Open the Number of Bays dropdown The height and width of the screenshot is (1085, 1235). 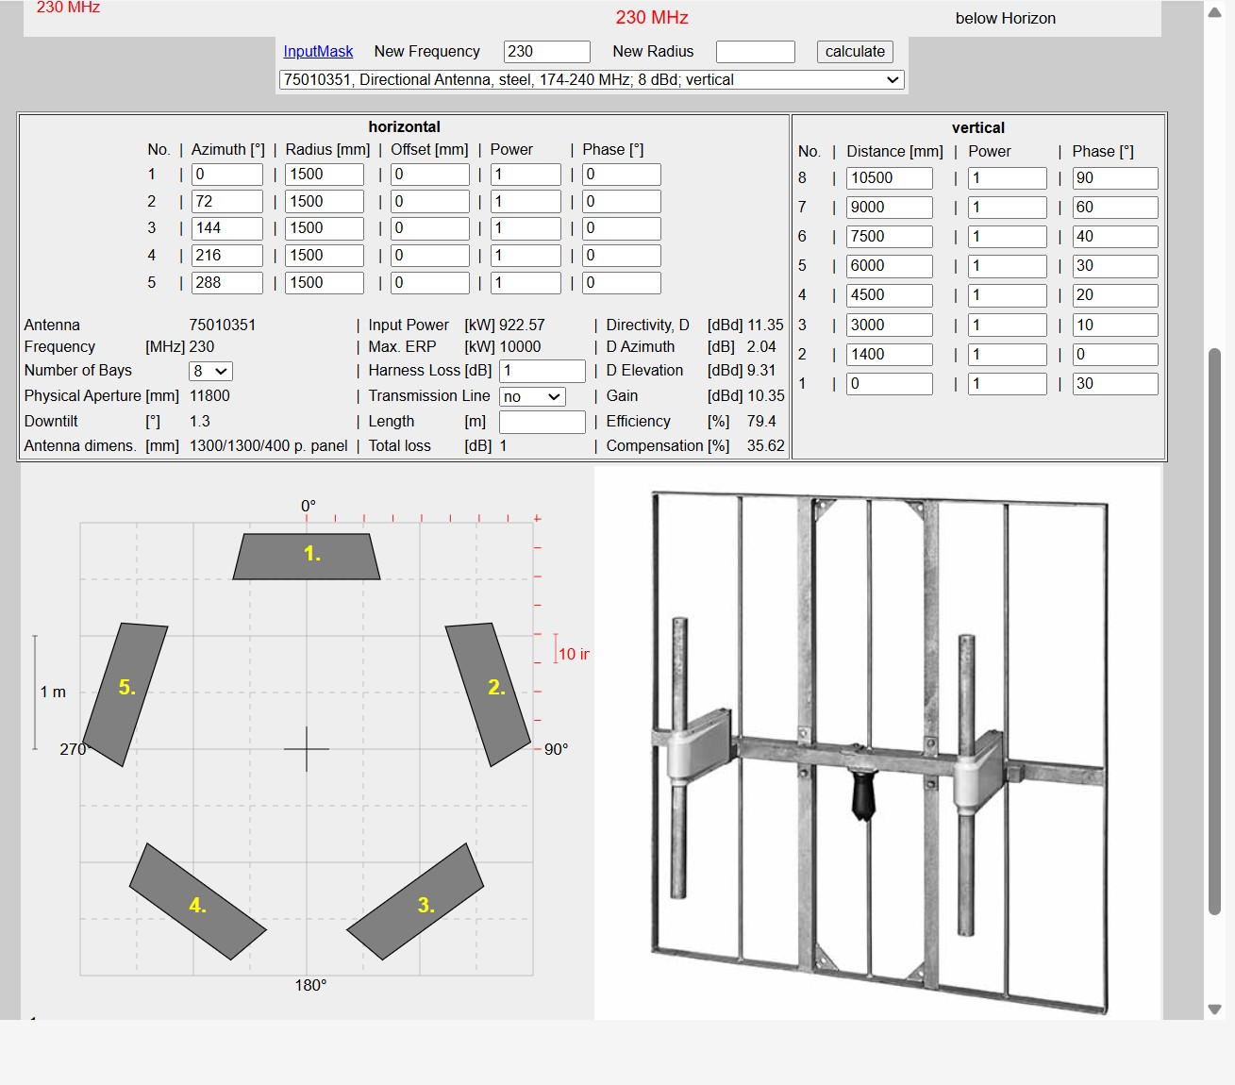(210, 372)
